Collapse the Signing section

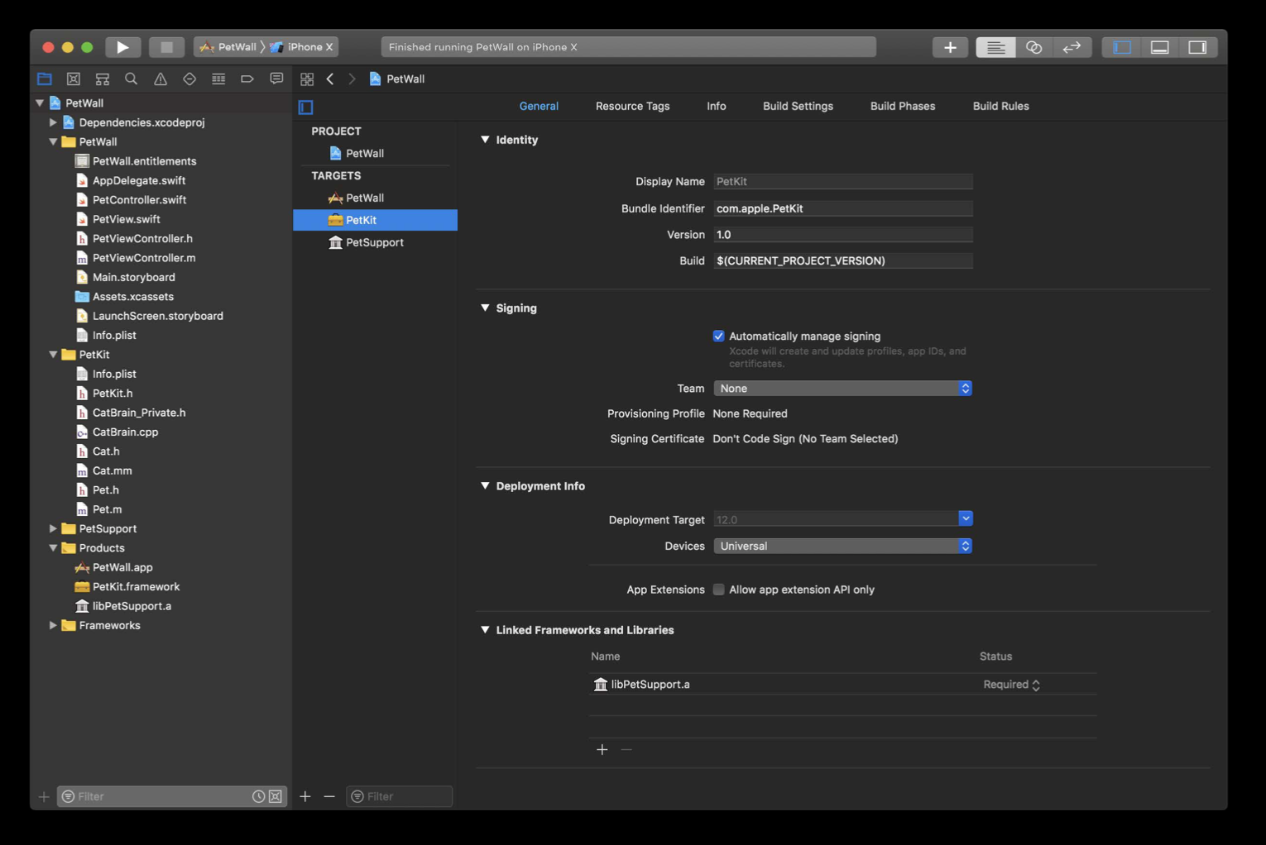click(x=485, y=308)
